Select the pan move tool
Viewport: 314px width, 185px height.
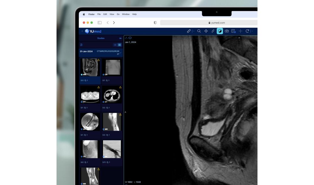206,31
